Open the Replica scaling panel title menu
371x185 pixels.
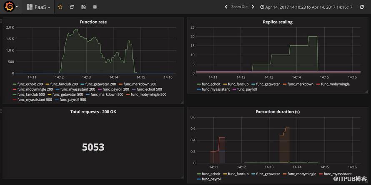278,22
